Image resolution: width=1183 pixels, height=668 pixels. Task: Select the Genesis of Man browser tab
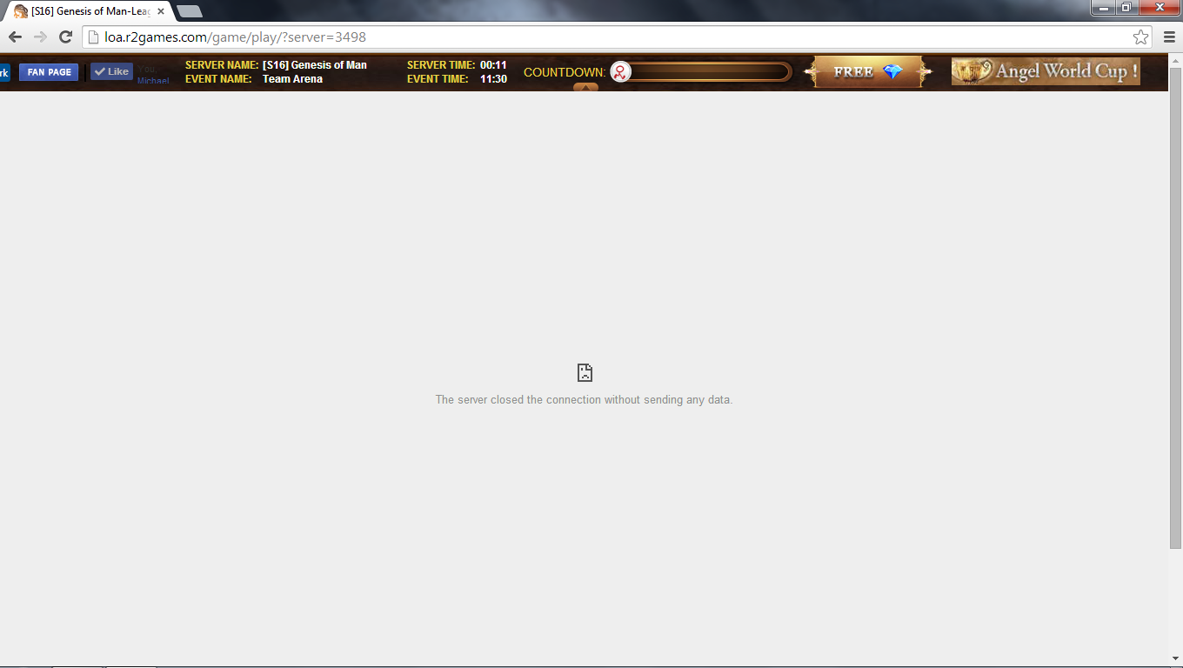[x=87, y=11]
